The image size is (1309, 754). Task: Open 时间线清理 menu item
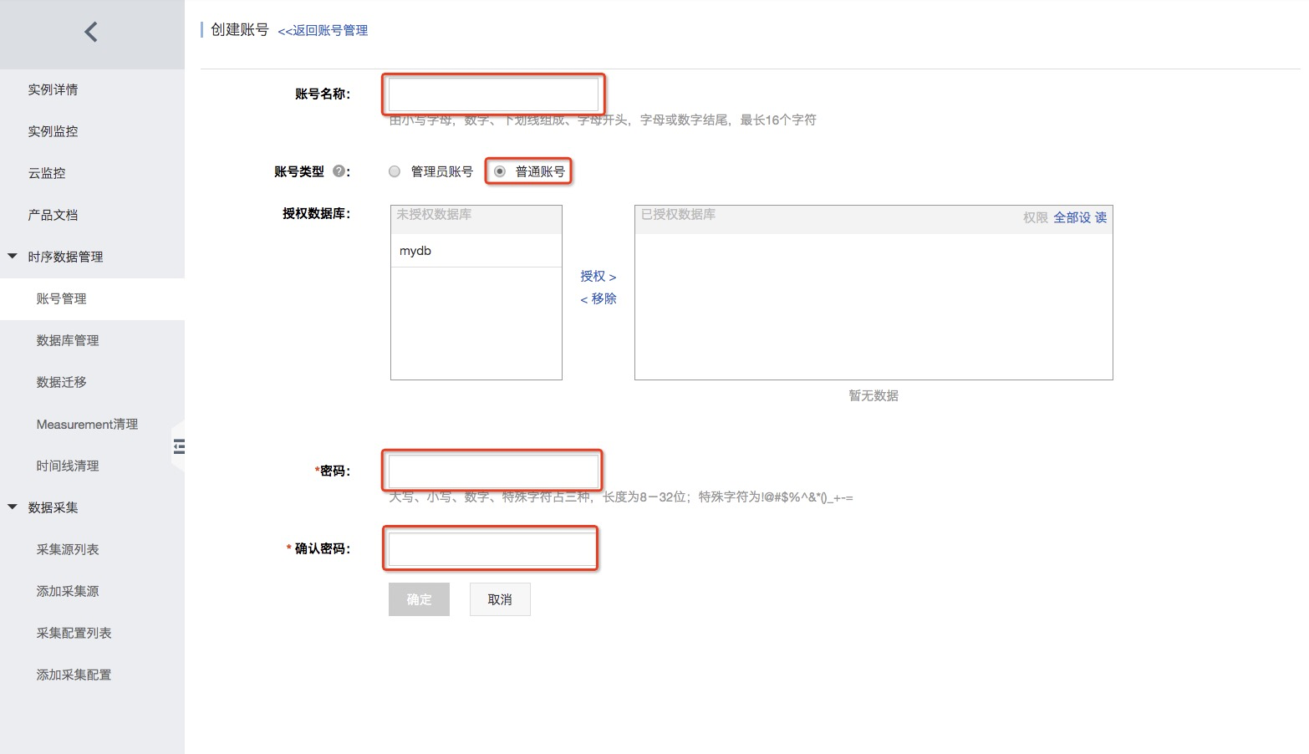(68, 466)
